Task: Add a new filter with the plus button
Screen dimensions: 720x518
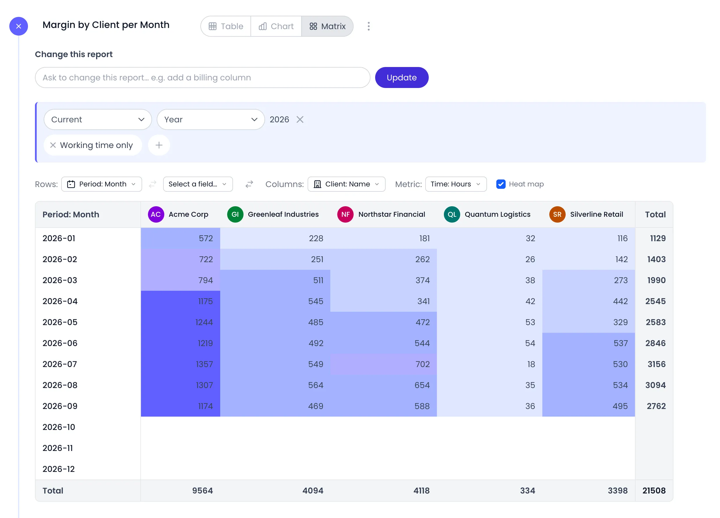Action: pos(159,145)
